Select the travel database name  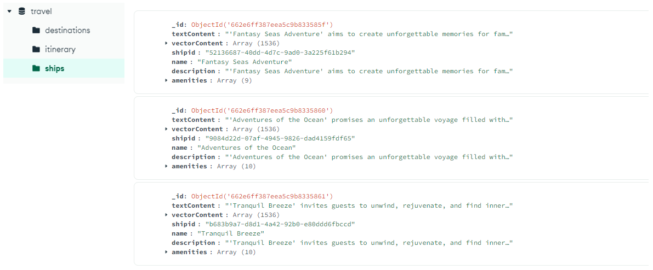pyautogui.click(x=41, y=11)
